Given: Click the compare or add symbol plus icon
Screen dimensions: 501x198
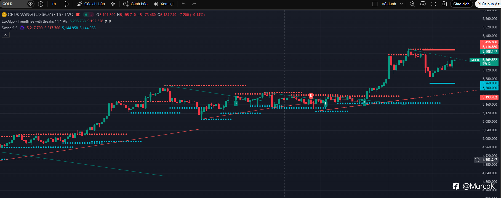Looking at the screenshot, I should tap(41, 4).
